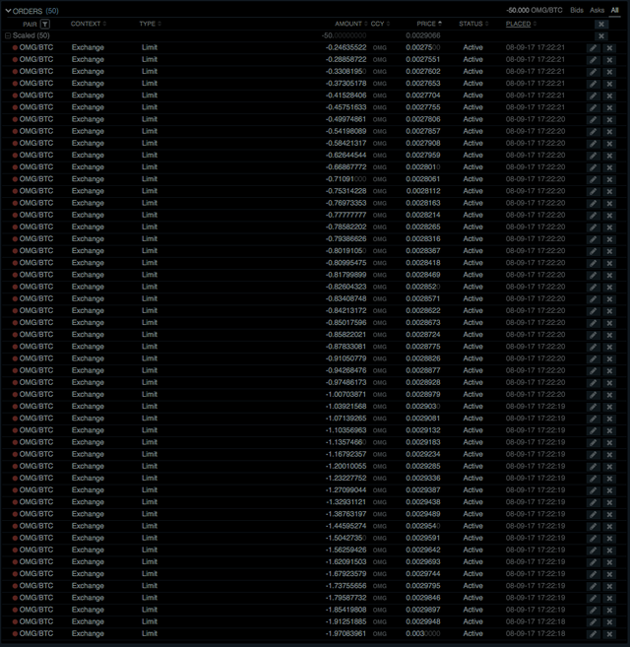Image resolution: width=630 pixels, height=647 pixels.
Task: Cancel the order priced 0.0027500
Action: point(609,48)
